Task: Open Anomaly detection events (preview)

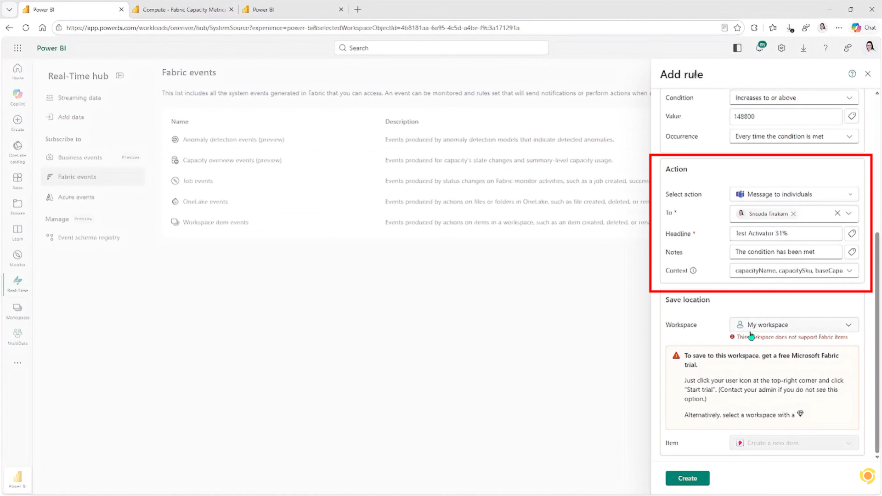Action: (233, 140)
